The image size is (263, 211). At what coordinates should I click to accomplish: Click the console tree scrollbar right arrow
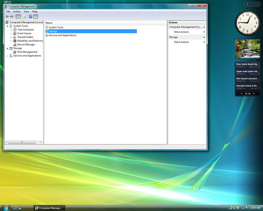point(41,142)
